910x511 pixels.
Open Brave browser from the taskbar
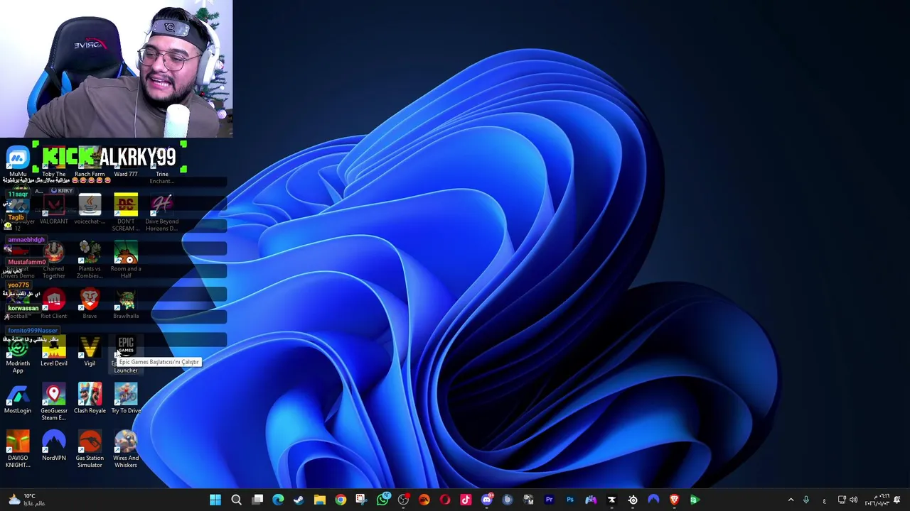coord(674,500)
